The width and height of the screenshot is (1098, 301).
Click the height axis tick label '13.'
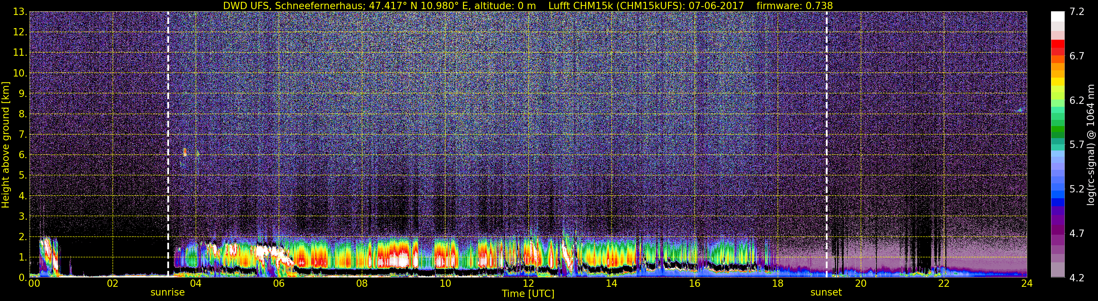(20, 12)
